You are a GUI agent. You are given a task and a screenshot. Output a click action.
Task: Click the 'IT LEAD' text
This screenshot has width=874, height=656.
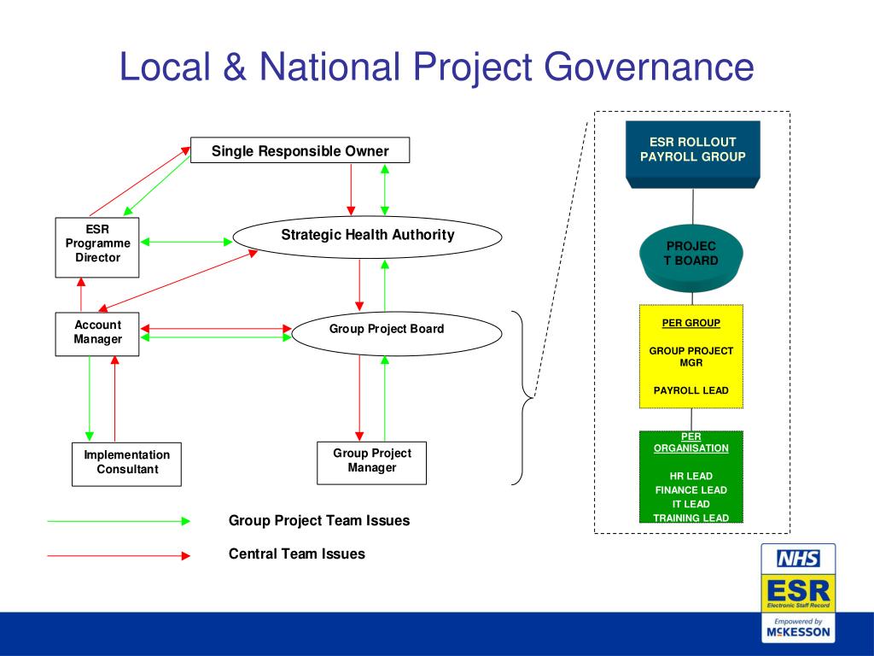(691, 504)
